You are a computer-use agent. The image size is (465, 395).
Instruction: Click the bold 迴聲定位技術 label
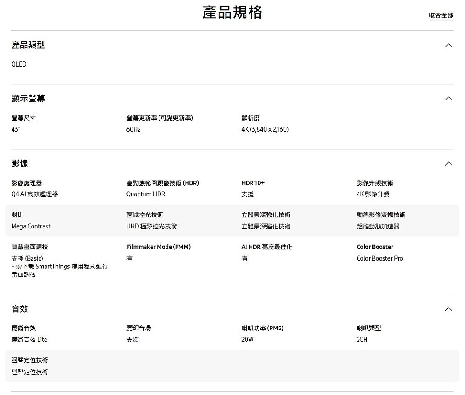(30, 360)
